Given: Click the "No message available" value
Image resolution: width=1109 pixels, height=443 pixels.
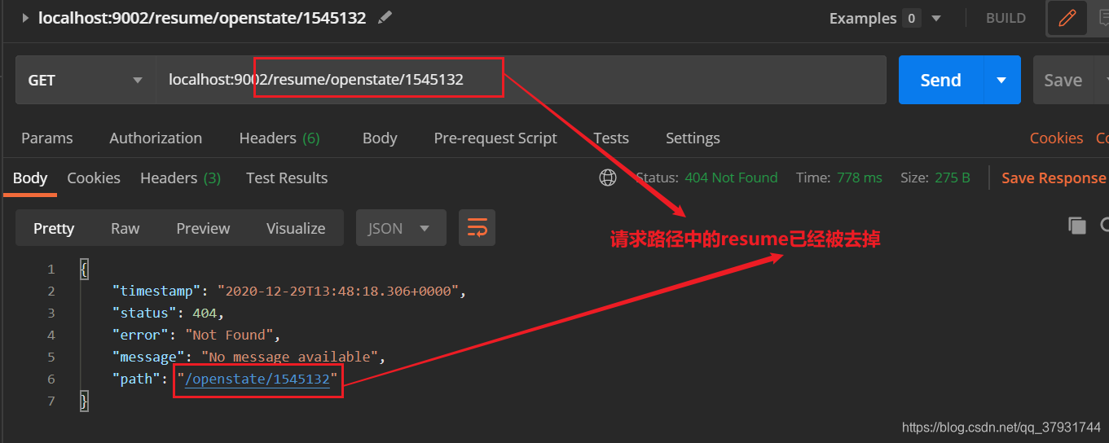Looking at the screenshot, I should coord(291,357).
